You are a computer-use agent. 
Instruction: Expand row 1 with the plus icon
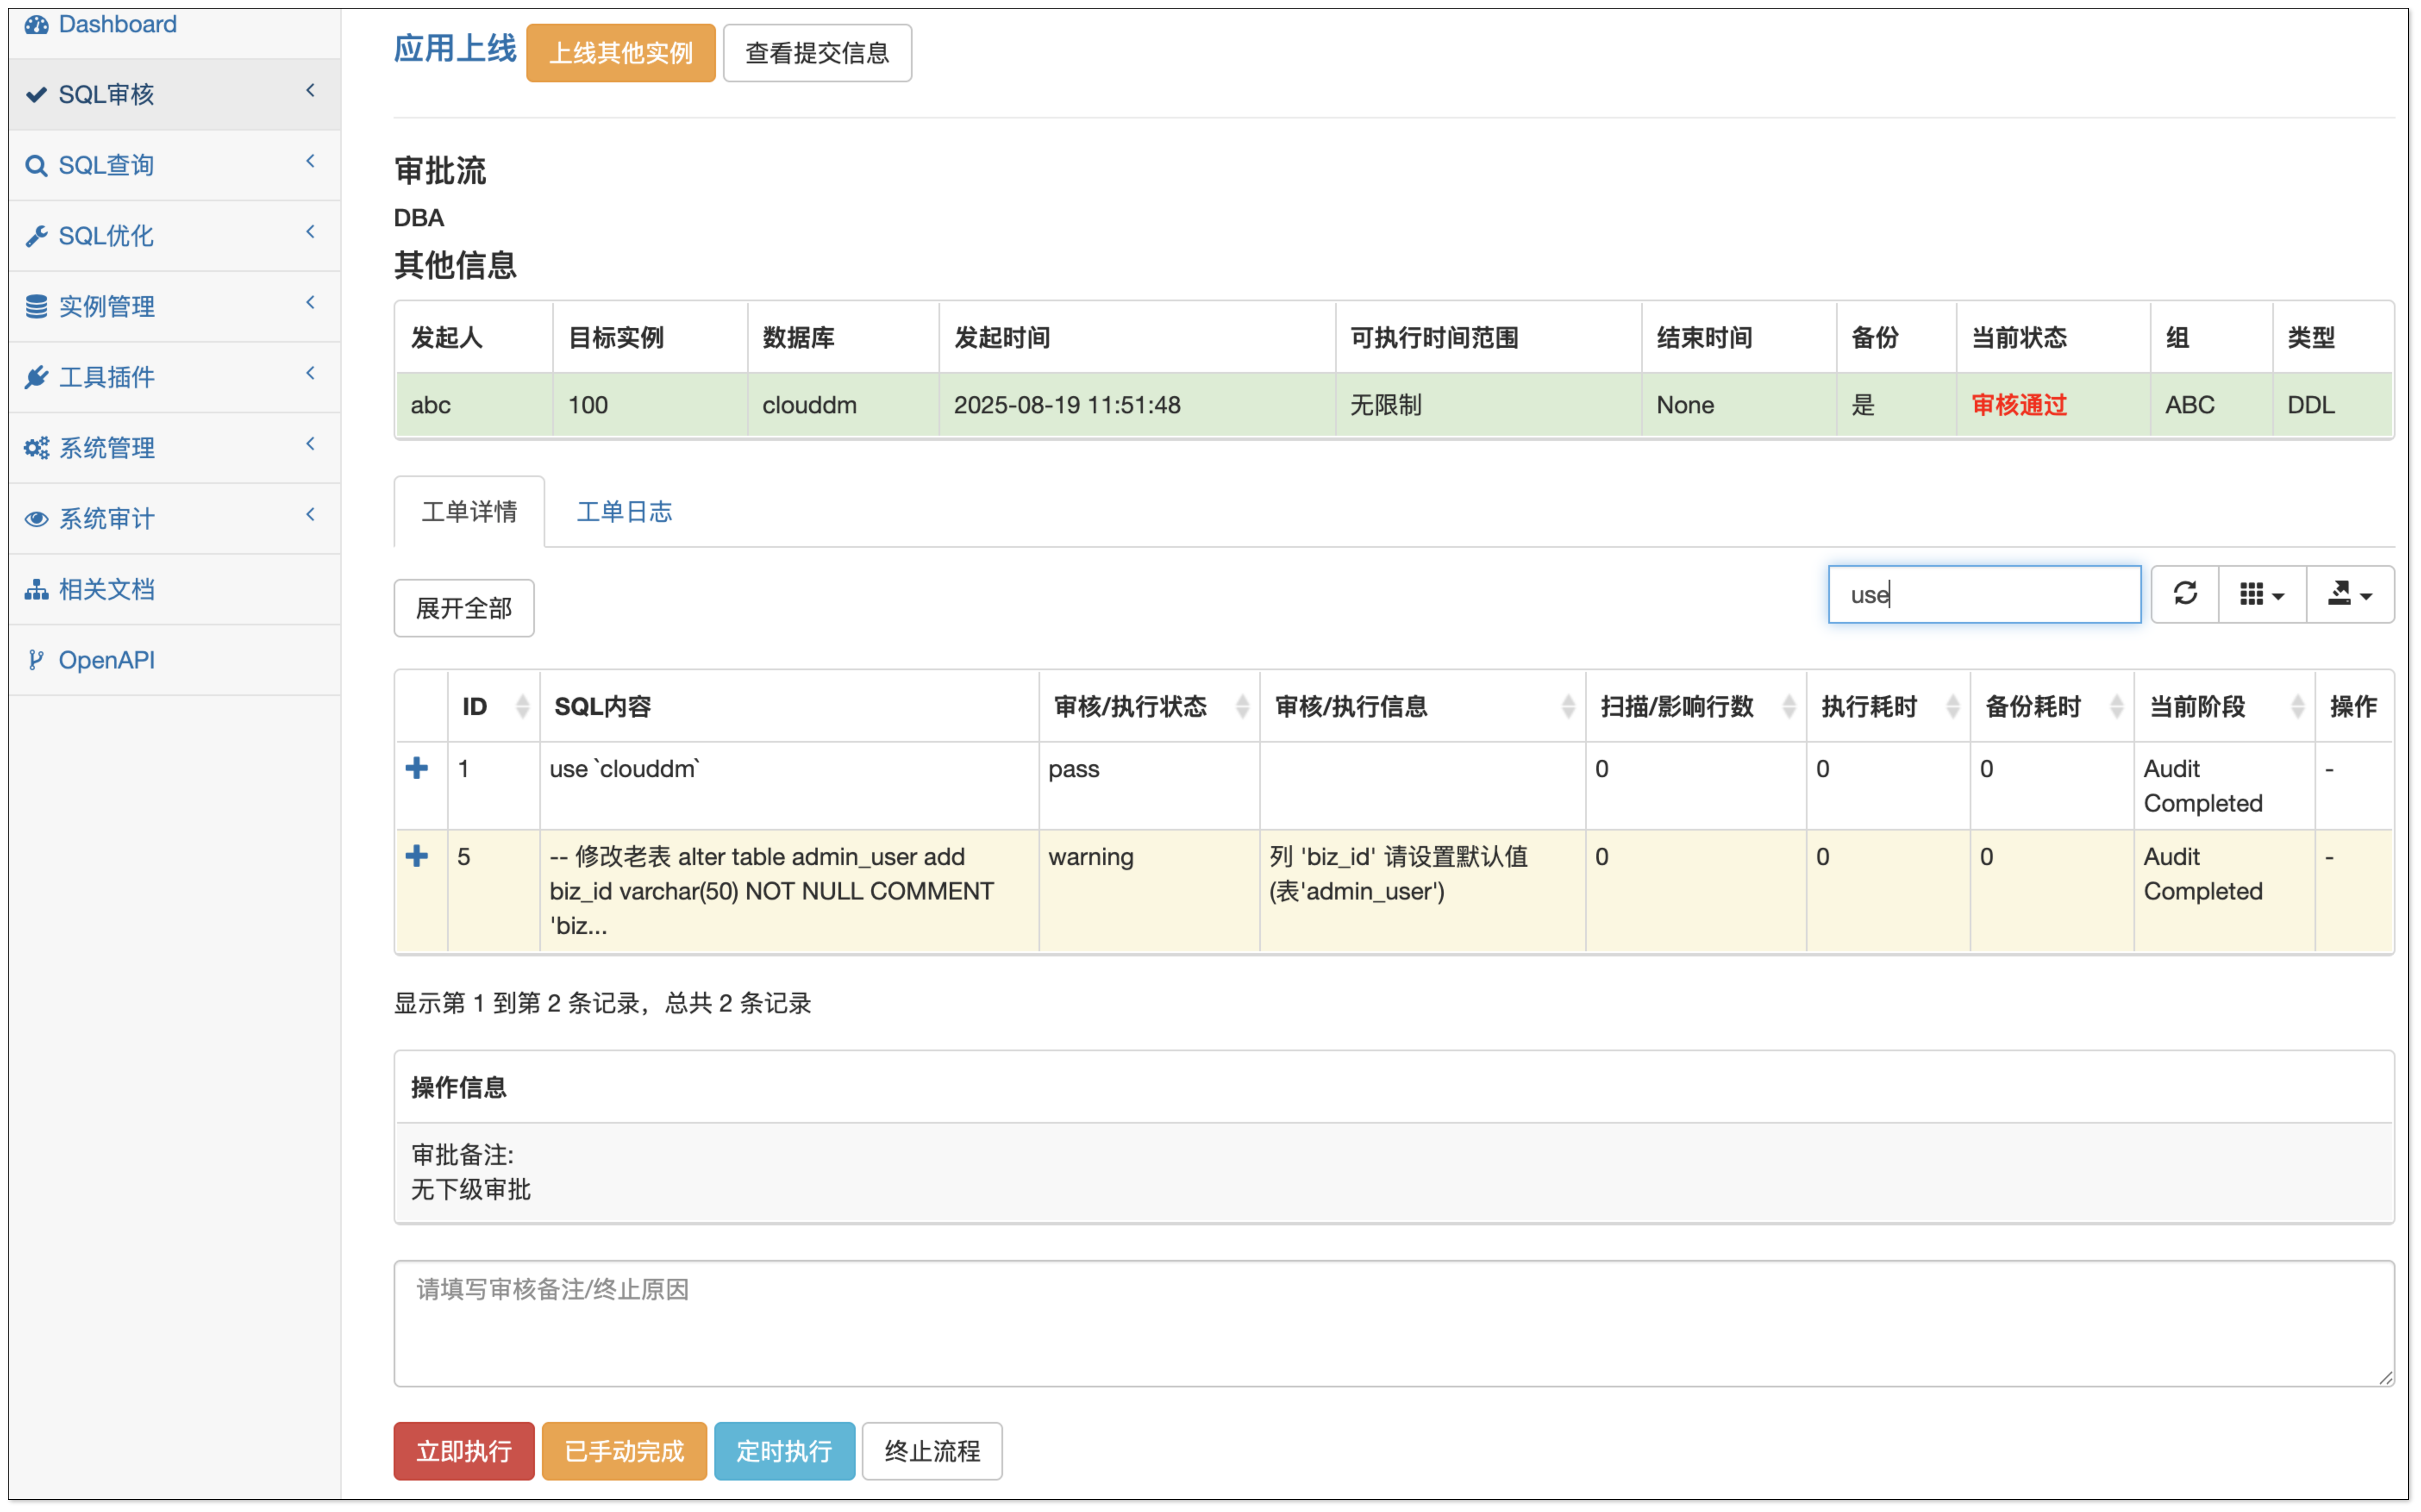tap(417, 768)
